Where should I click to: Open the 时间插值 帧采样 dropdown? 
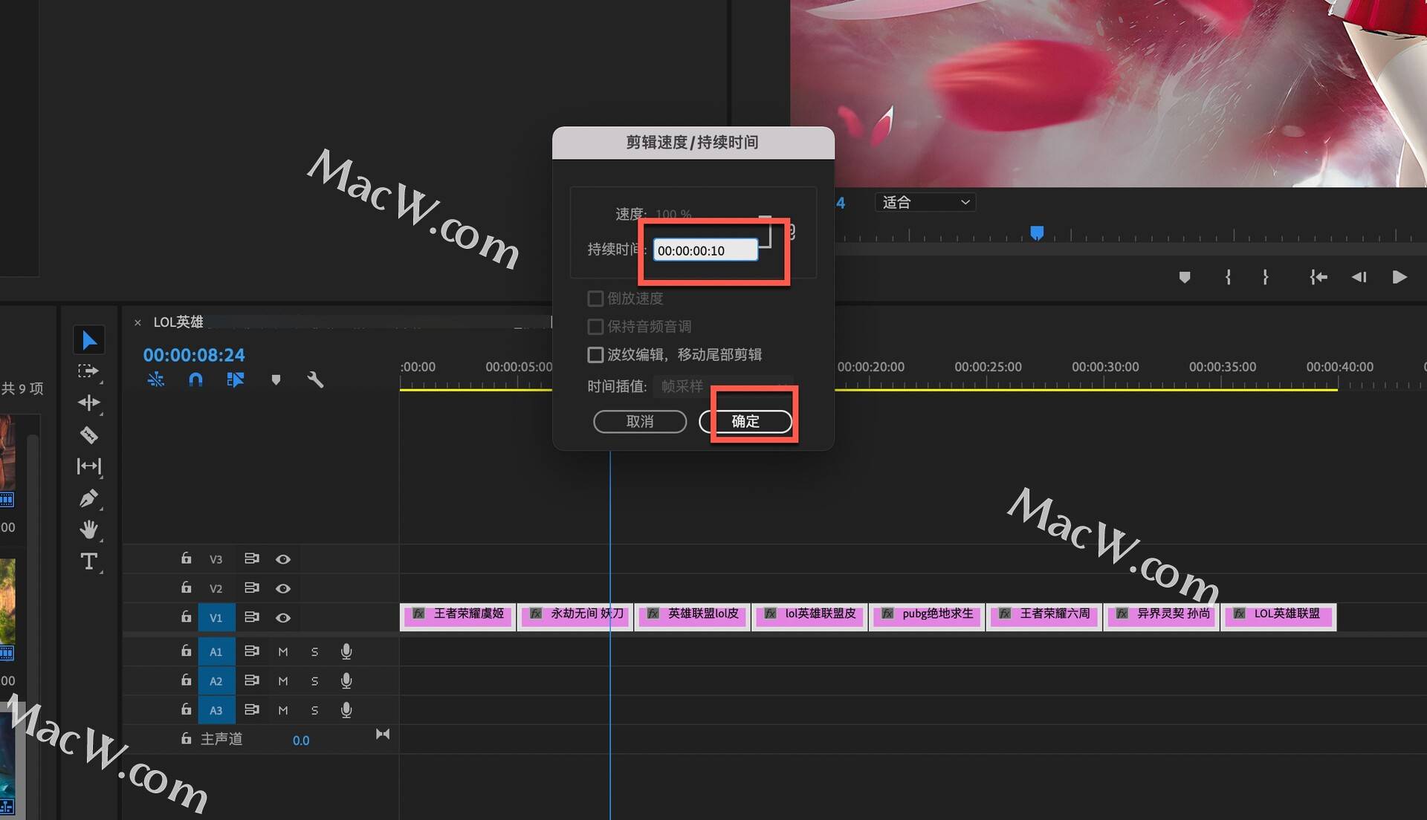(722, 386)
